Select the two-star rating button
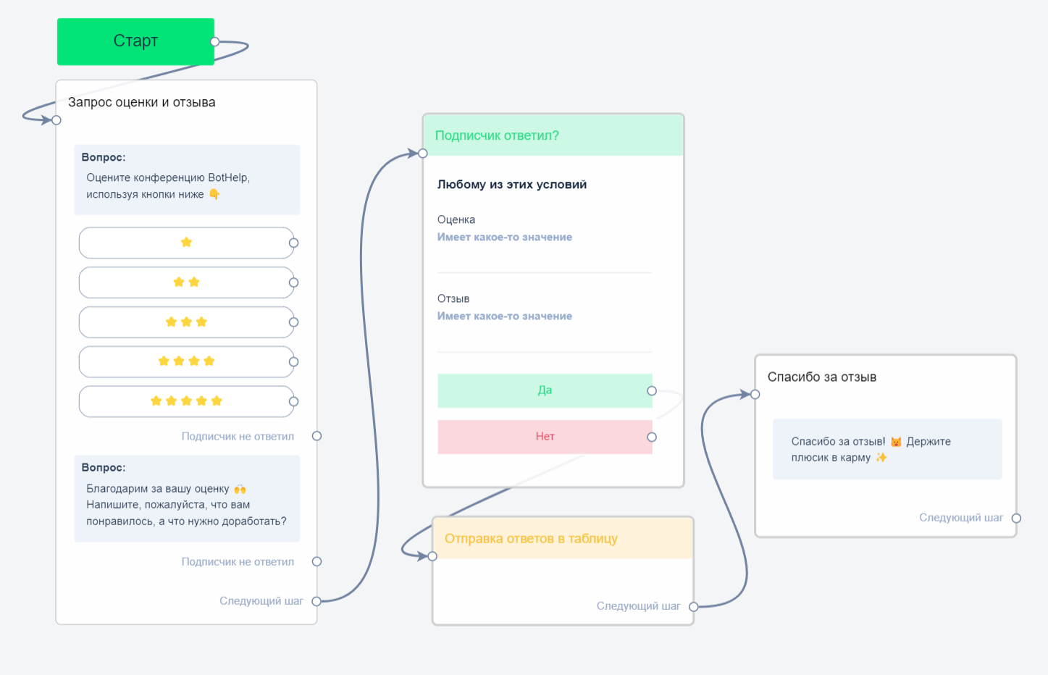 (186, 282)
